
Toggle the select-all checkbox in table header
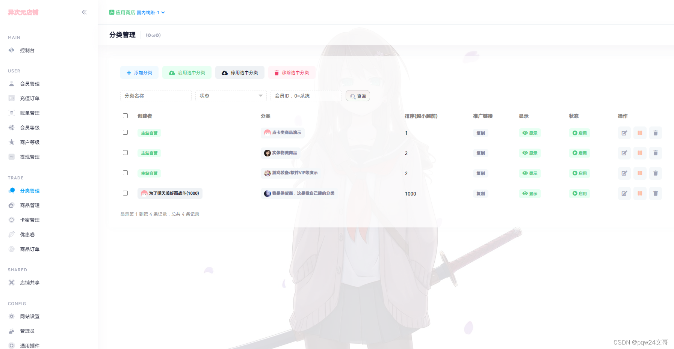(125, 116)
